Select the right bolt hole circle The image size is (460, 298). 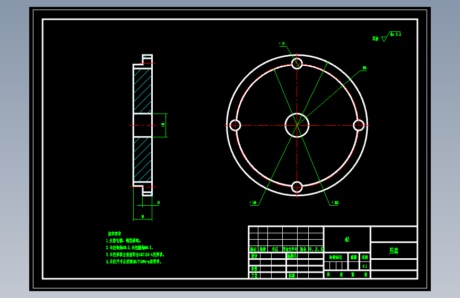(x=359, y=125)
